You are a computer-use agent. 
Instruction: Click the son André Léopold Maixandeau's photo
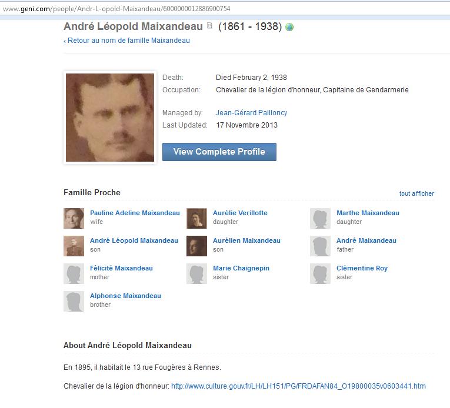pyautogui.click(x=74, y=246)
